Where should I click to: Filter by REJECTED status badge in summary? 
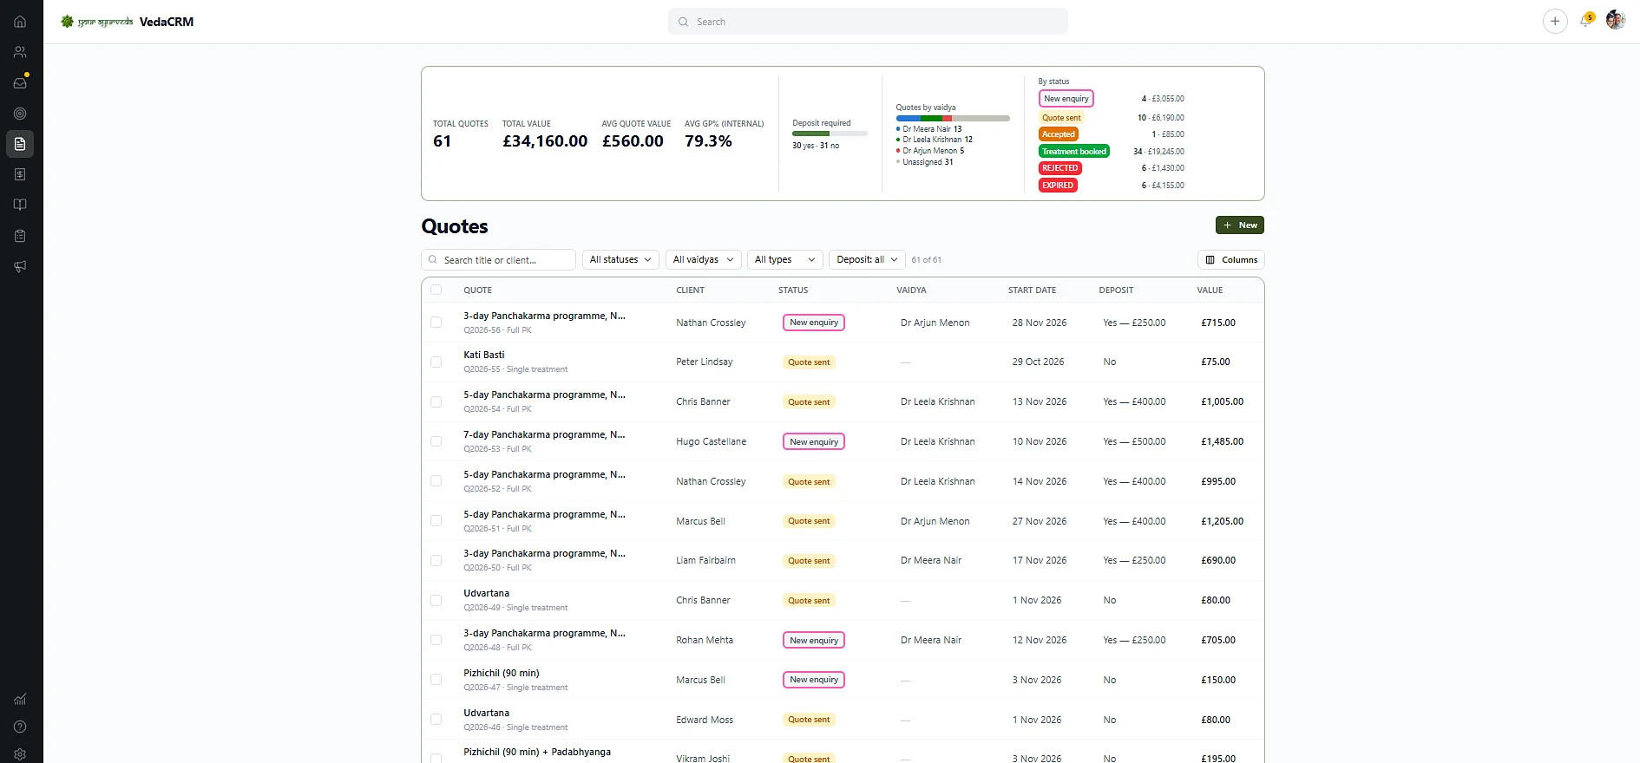(1060, 168)
